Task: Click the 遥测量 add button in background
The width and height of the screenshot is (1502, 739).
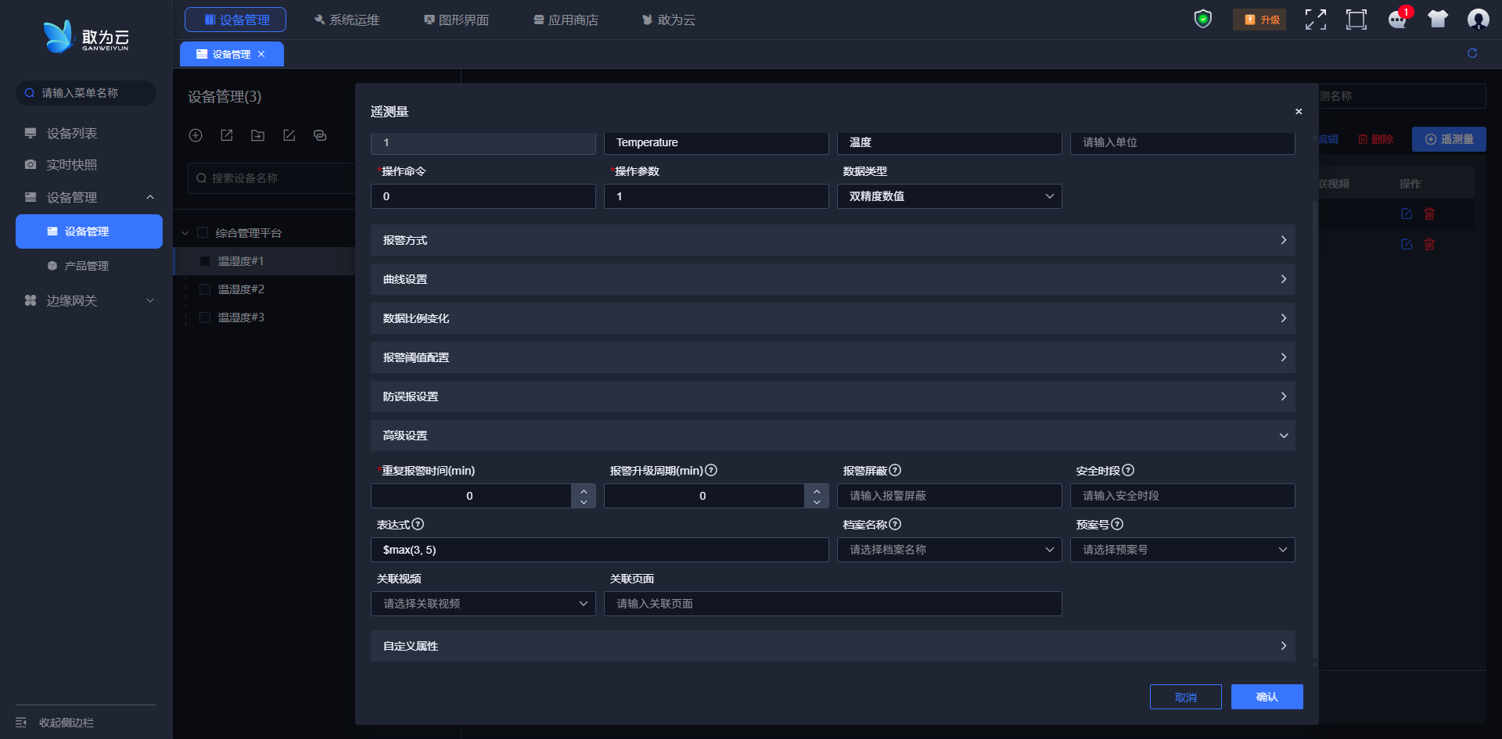Action: coord(1449,139)
